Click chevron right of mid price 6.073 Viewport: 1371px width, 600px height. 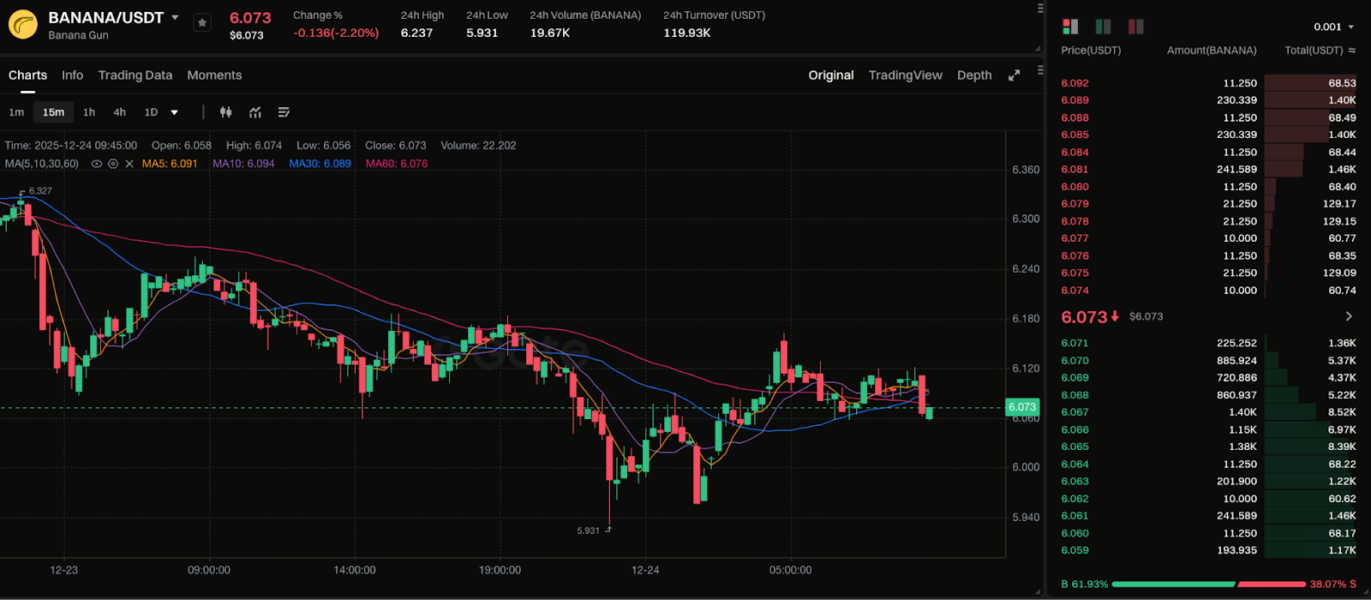click(1349, 316)
